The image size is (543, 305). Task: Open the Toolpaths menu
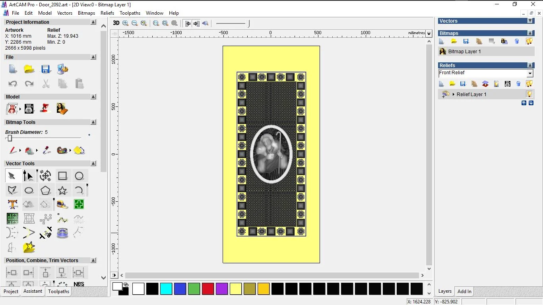tap(130, 13)
